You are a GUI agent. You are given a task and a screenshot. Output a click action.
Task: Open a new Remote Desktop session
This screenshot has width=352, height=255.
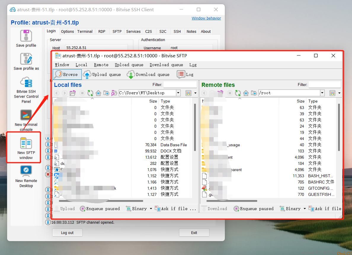[x=26, y=174]
